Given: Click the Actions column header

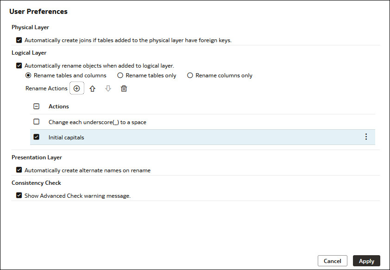Looking at the screenshot, I should (59, 107).
